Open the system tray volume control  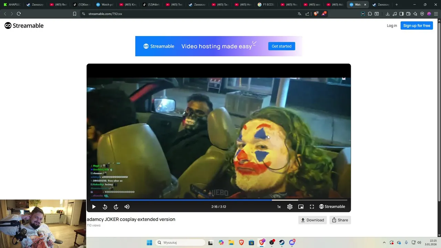(x=419, y=242)
